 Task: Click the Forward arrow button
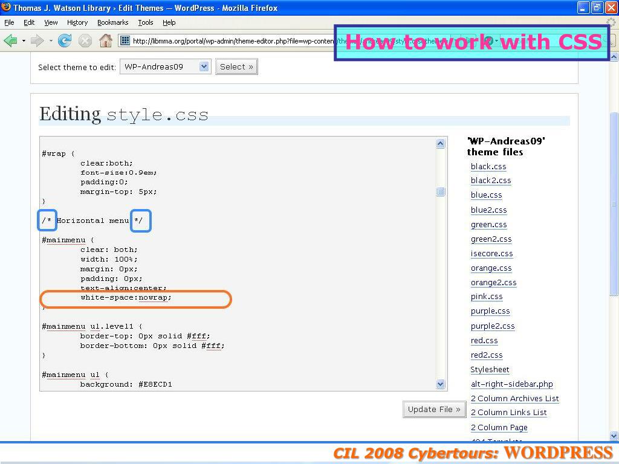37,40
